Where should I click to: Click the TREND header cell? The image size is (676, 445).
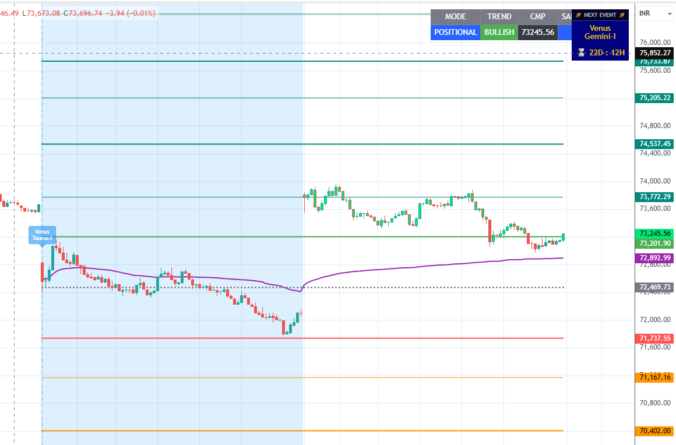tap(499, 16)
